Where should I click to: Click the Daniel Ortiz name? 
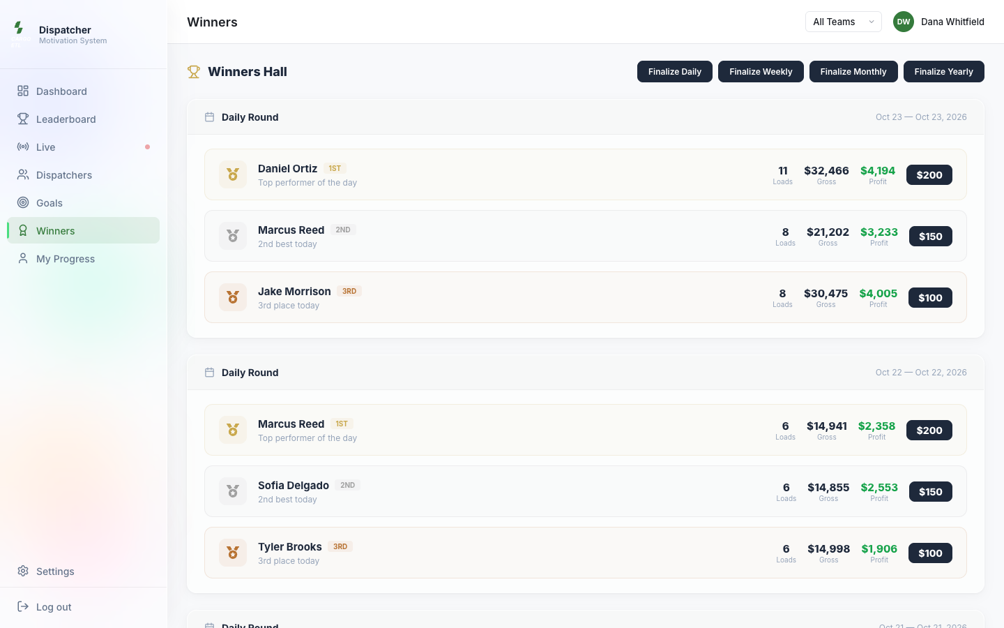tap(287, 169)
